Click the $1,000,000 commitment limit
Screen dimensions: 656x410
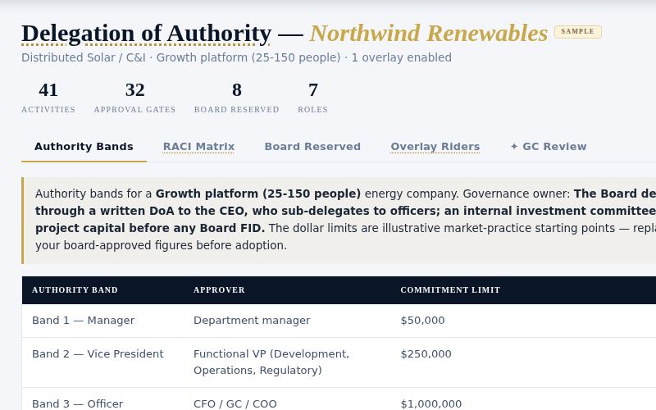[431, 403]
